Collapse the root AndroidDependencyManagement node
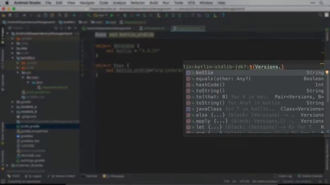This screenshot has height=185, width=330. coord(7,33)
